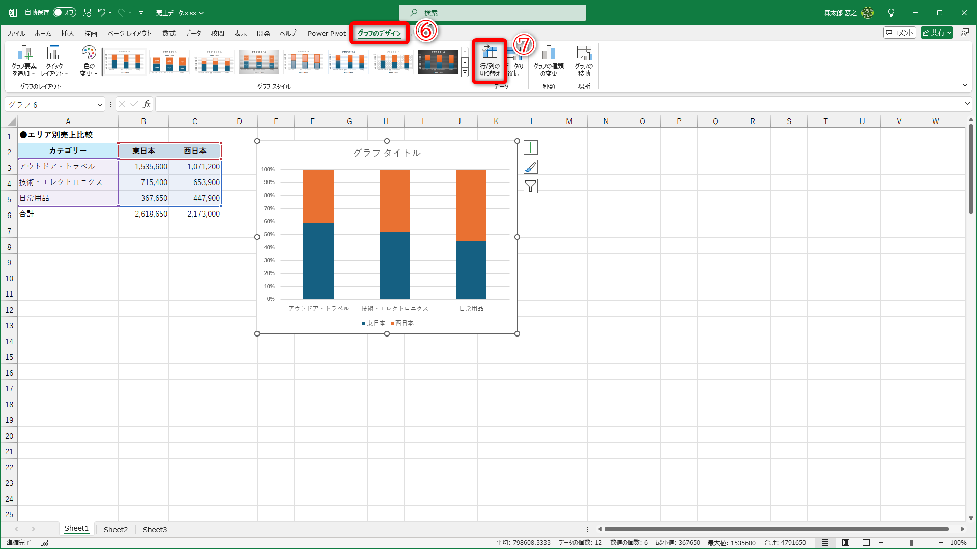Toggle the AutoSave switch
Screen dimensions: 977x549
pos(65,12)
